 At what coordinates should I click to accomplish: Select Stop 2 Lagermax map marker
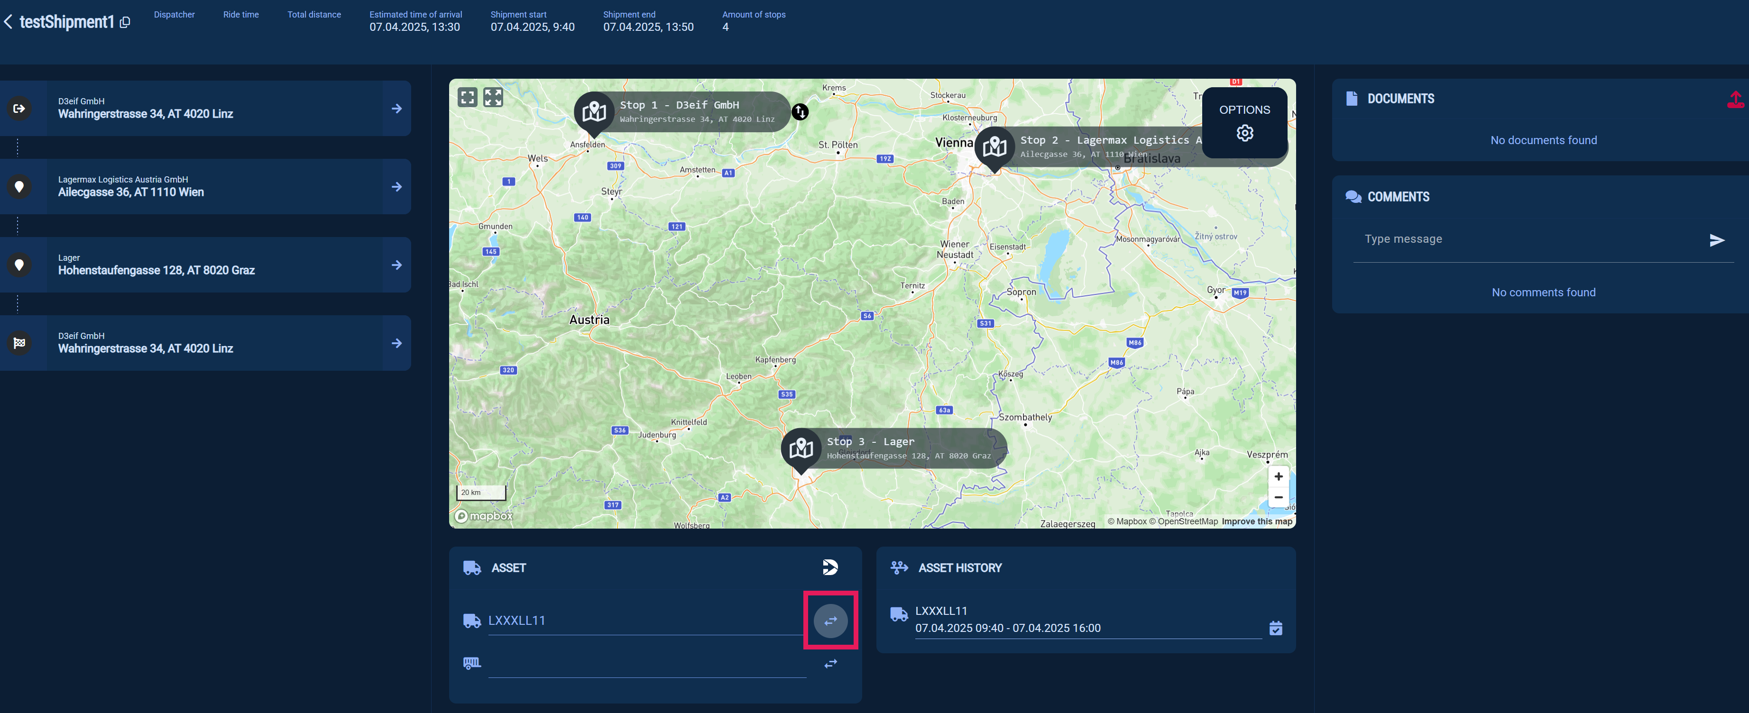coord(994,146)
